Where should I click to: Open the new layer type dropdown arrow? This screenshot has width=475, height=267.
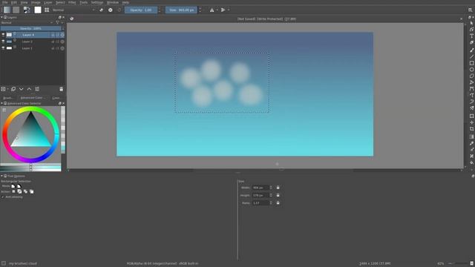point(7,89)
